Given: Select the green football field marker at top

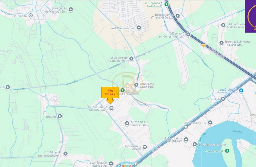Looking at the screenshot, I should [x=166, y=4].
